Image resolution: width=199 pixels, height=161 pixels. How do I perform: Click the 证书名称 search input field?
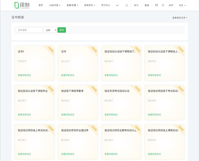point(29,30)
